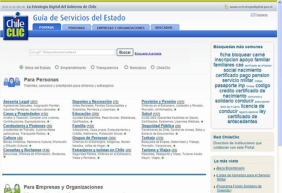Click the Contacto envelope icon

click(x=254, y=15)
